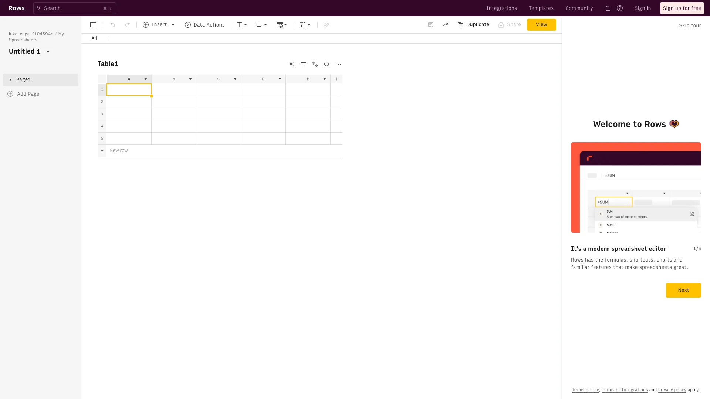Duplicate the spreadsheet
The width and height of the screenshot is (710, 399).
[473, 25]
